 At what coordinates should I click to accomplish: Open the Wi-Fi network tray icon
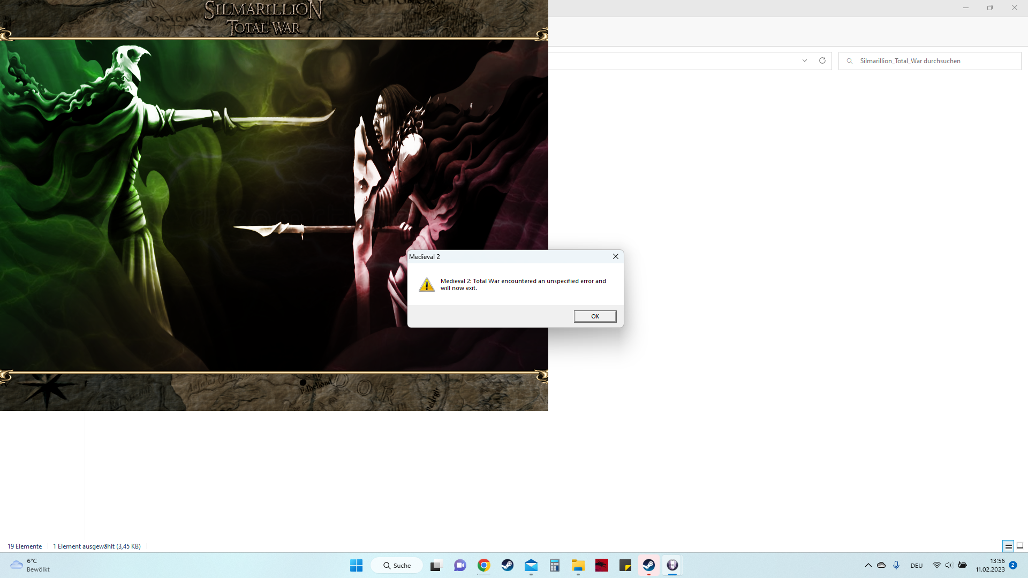point(936,565)
